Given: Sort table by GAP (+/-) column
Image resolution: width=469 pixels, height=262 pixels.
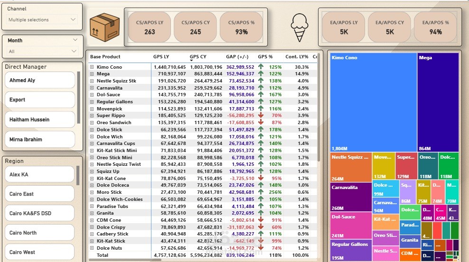Looking at the screenshot, I should coord(237,57).
